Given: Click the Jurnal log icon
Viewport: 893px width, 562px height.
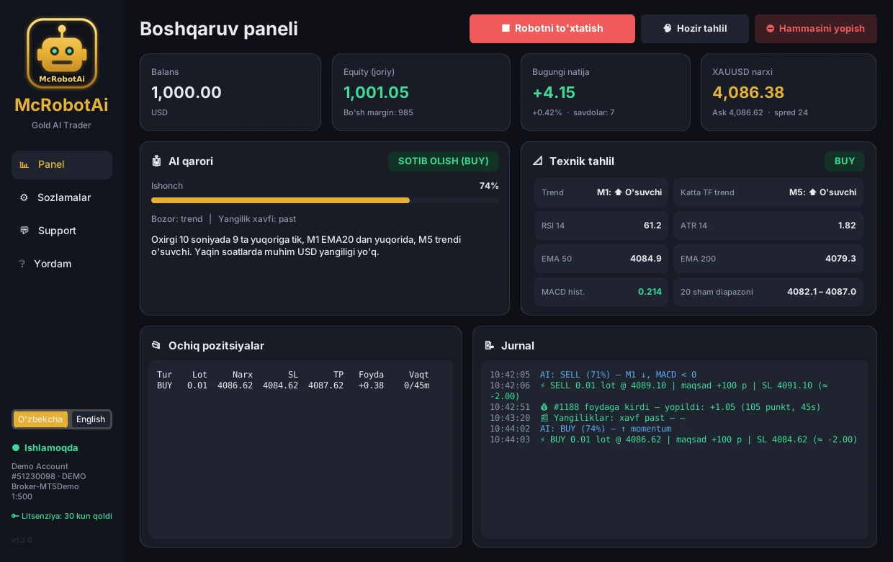Looking at the screenshot, I should 490,346.
